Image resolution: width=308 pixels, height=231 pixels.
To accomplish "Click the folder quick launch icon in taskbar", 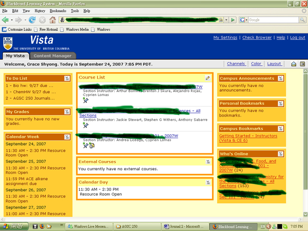I will [x=49, y=226].
